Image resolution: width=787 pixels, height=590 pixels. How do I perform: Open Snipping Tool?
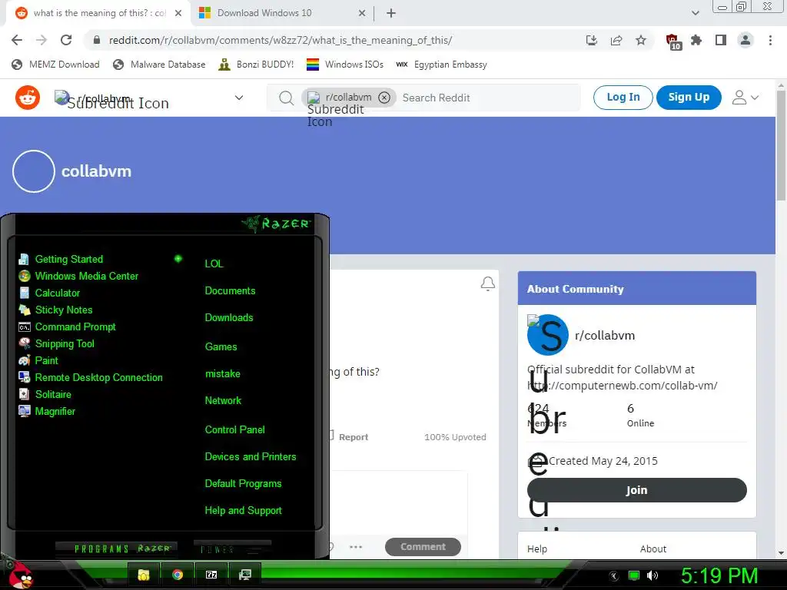(65, 343)
